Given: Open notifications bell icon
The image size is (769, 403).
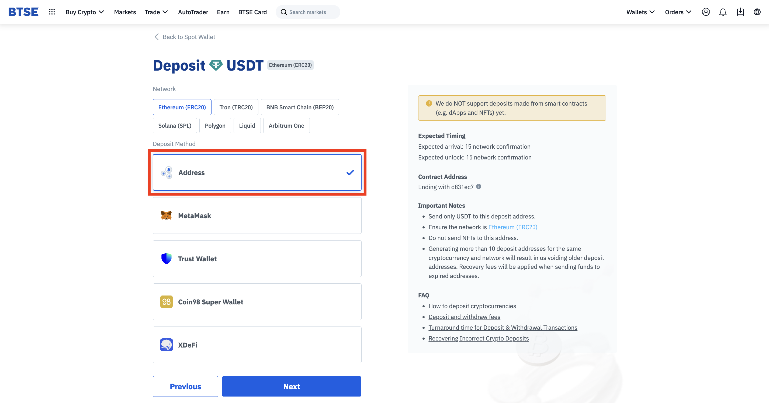Looking at the screenshot, I should 723,12.
